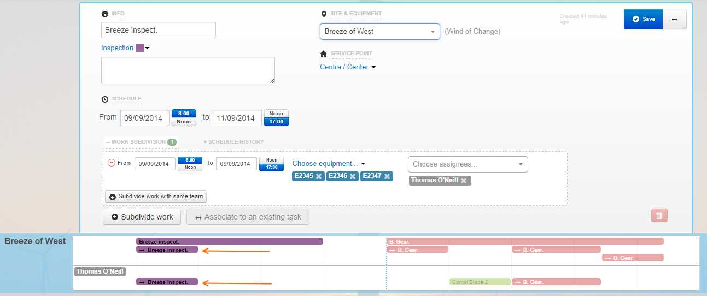Click the Breeze inspect. title field

point(159,31)
